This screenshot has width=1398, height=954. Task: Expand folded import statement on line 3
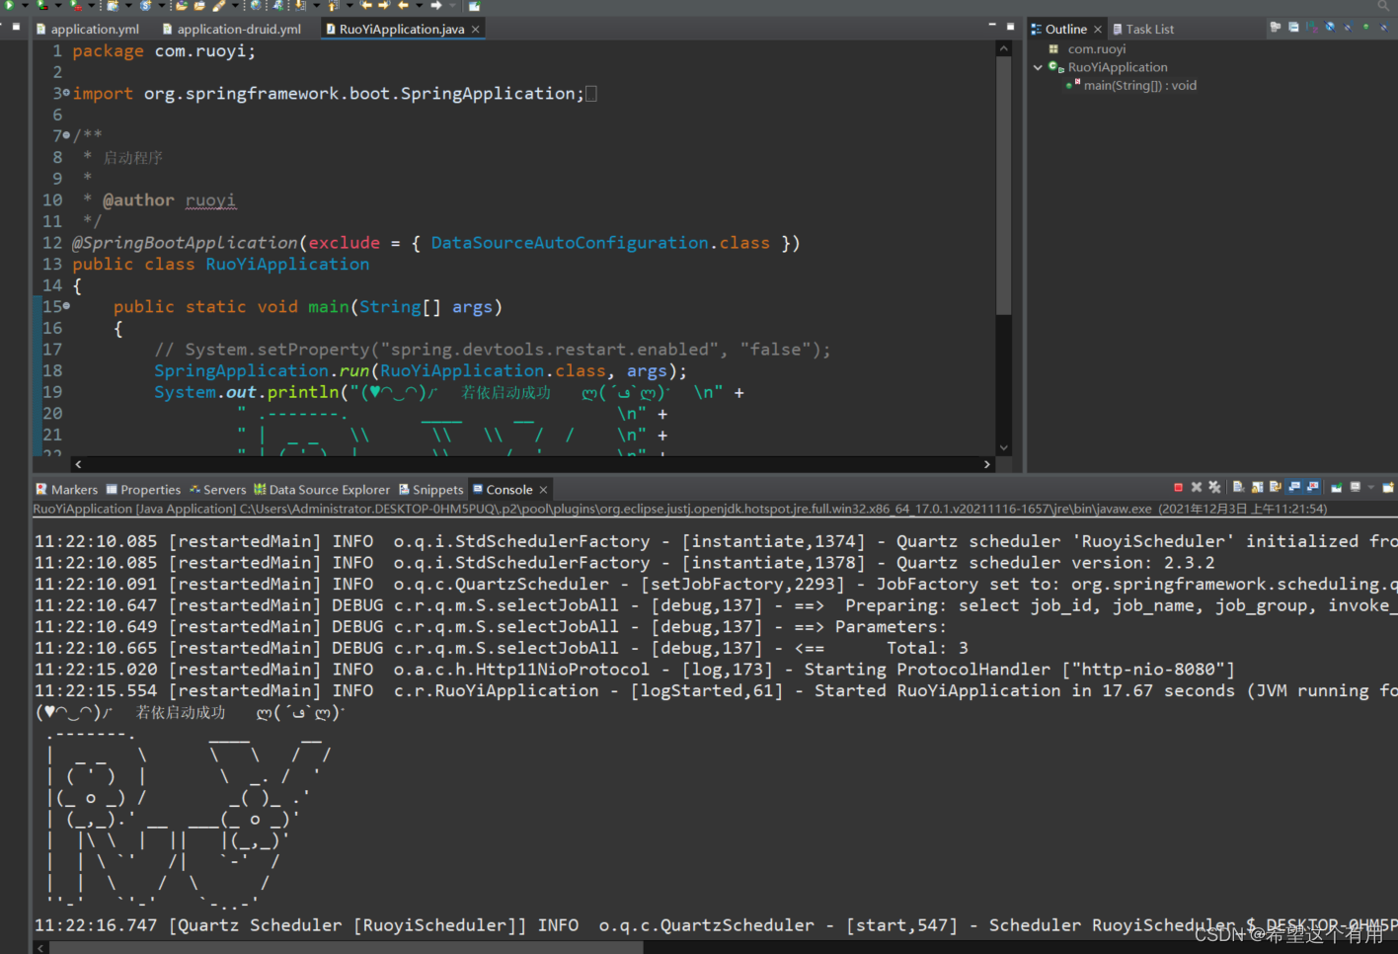click(x=66, y=94)
